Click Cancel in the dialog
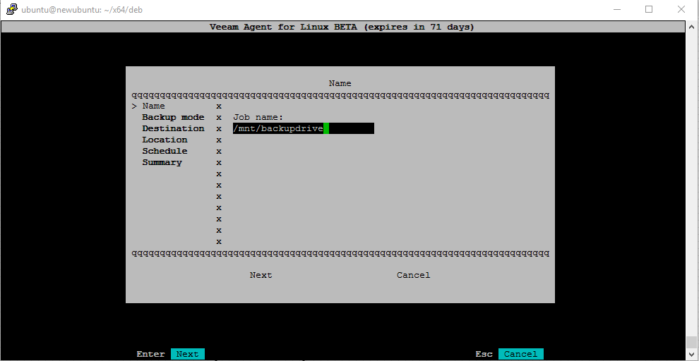 (413, 275)
